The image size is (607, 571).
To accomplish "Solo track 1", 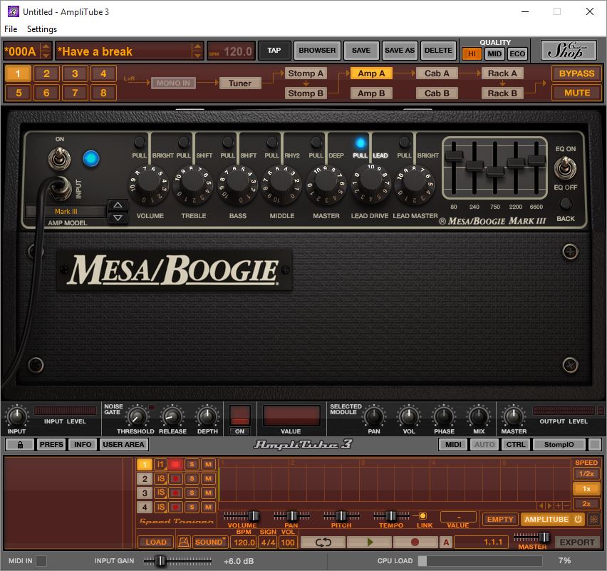I will (192, 464).
